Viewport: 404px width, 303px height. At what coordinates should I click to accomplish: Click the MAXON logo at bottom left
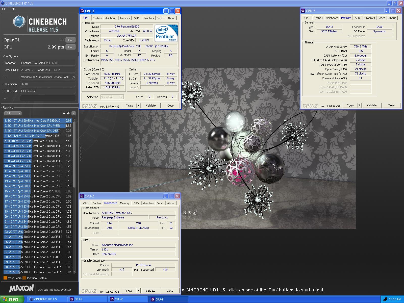coord(21,288)
